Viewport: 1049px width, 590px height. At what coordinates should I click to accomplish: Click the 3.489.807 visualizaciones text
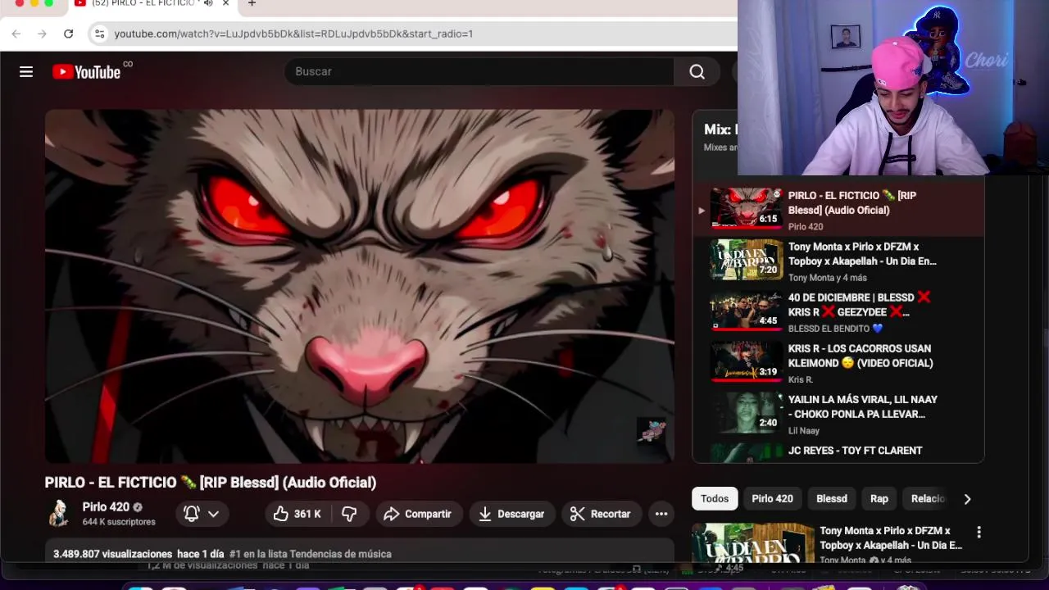pyautogui.click(x=112, y=554)
